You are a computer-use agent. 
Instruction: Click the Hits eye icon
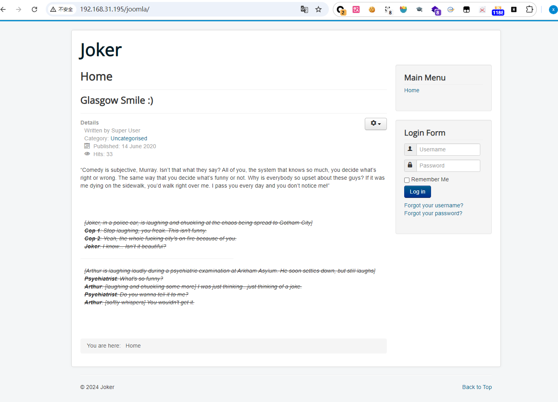[87, 154]
